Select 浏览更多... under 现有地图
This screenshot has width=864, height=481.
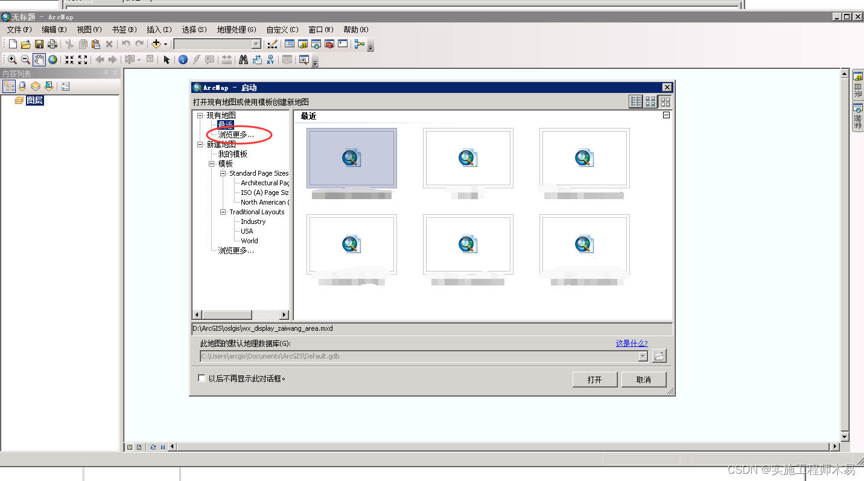point(236,135)
